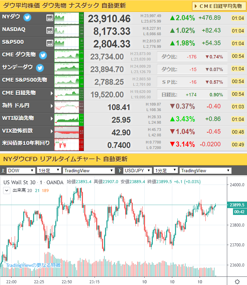Click the 24000.0 price axis label
Screen dimensions: 247x285
pyautogui.click(x=237, y=185)
